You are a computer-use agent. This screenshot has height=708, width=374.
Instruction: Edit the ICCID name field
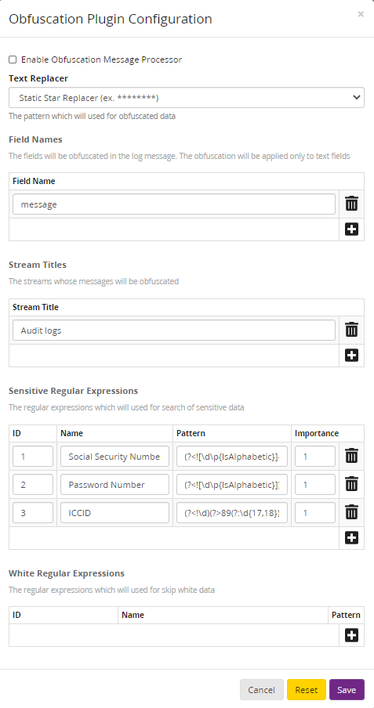pos(115,512)
